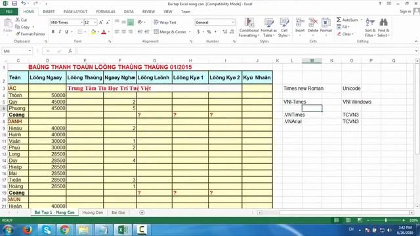420x236 pixels.
Task: Increase font size with the grow icon
Action: point(101,22)
